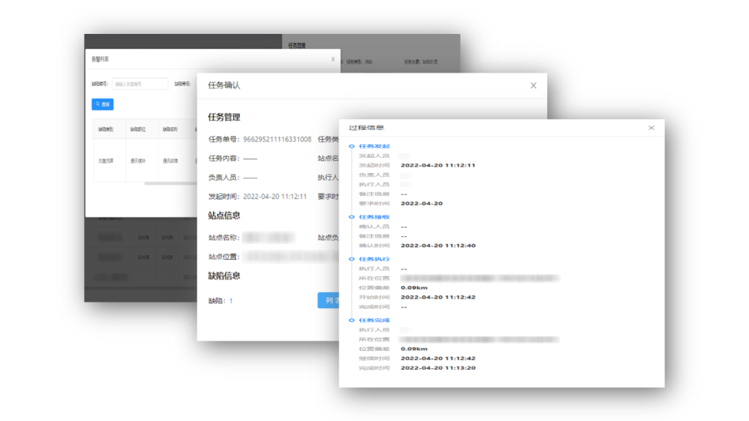The image size is (749, 421).
Task: Select the 交直流屏 cell in alarm table
Action: (106, 161)
